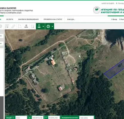
Task: Go to ПРОВЕРКА НА СТАТУС tab
Action: (53, 19)
